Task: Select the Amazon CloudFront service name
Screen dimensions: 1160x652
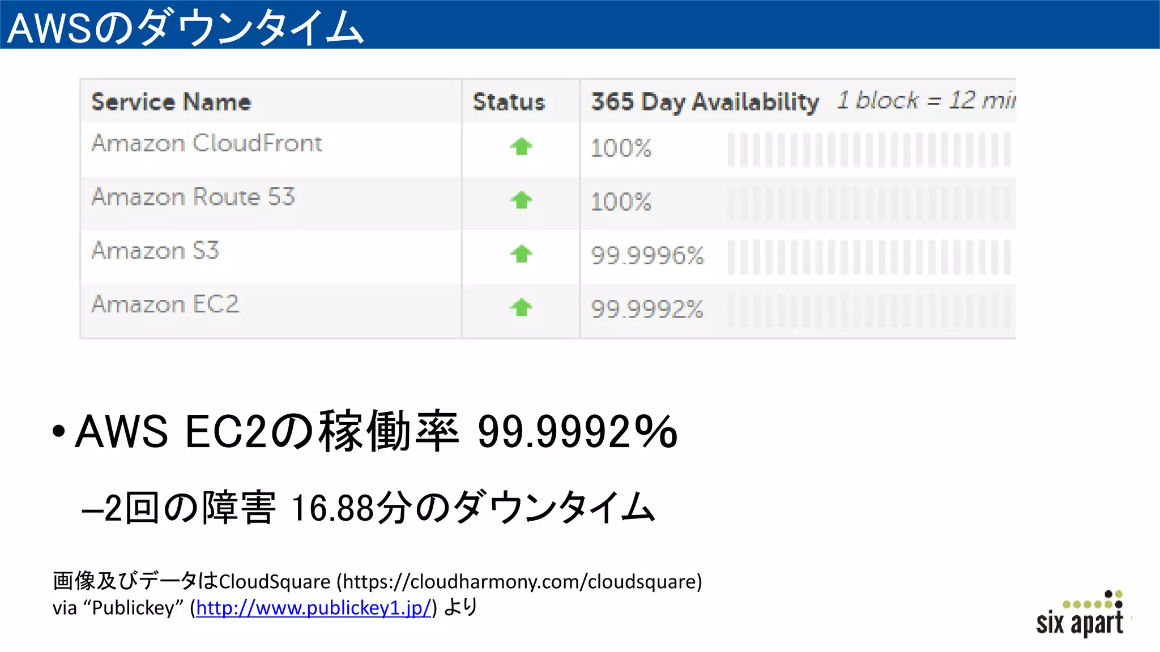Action: pos(207,143)
